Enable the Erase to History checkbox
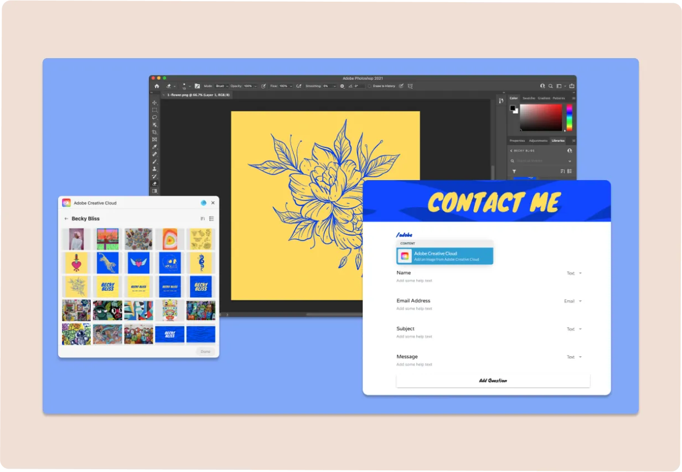The width and height of the screenshot is (682, 472). click(369, 86)
